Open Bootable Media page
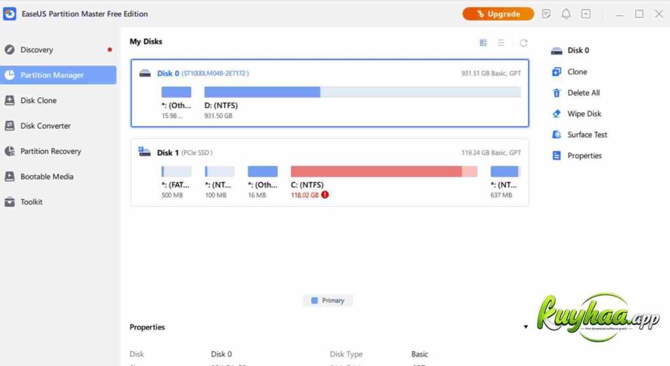Viewport: 670px width, 366px height. [58, 176]
